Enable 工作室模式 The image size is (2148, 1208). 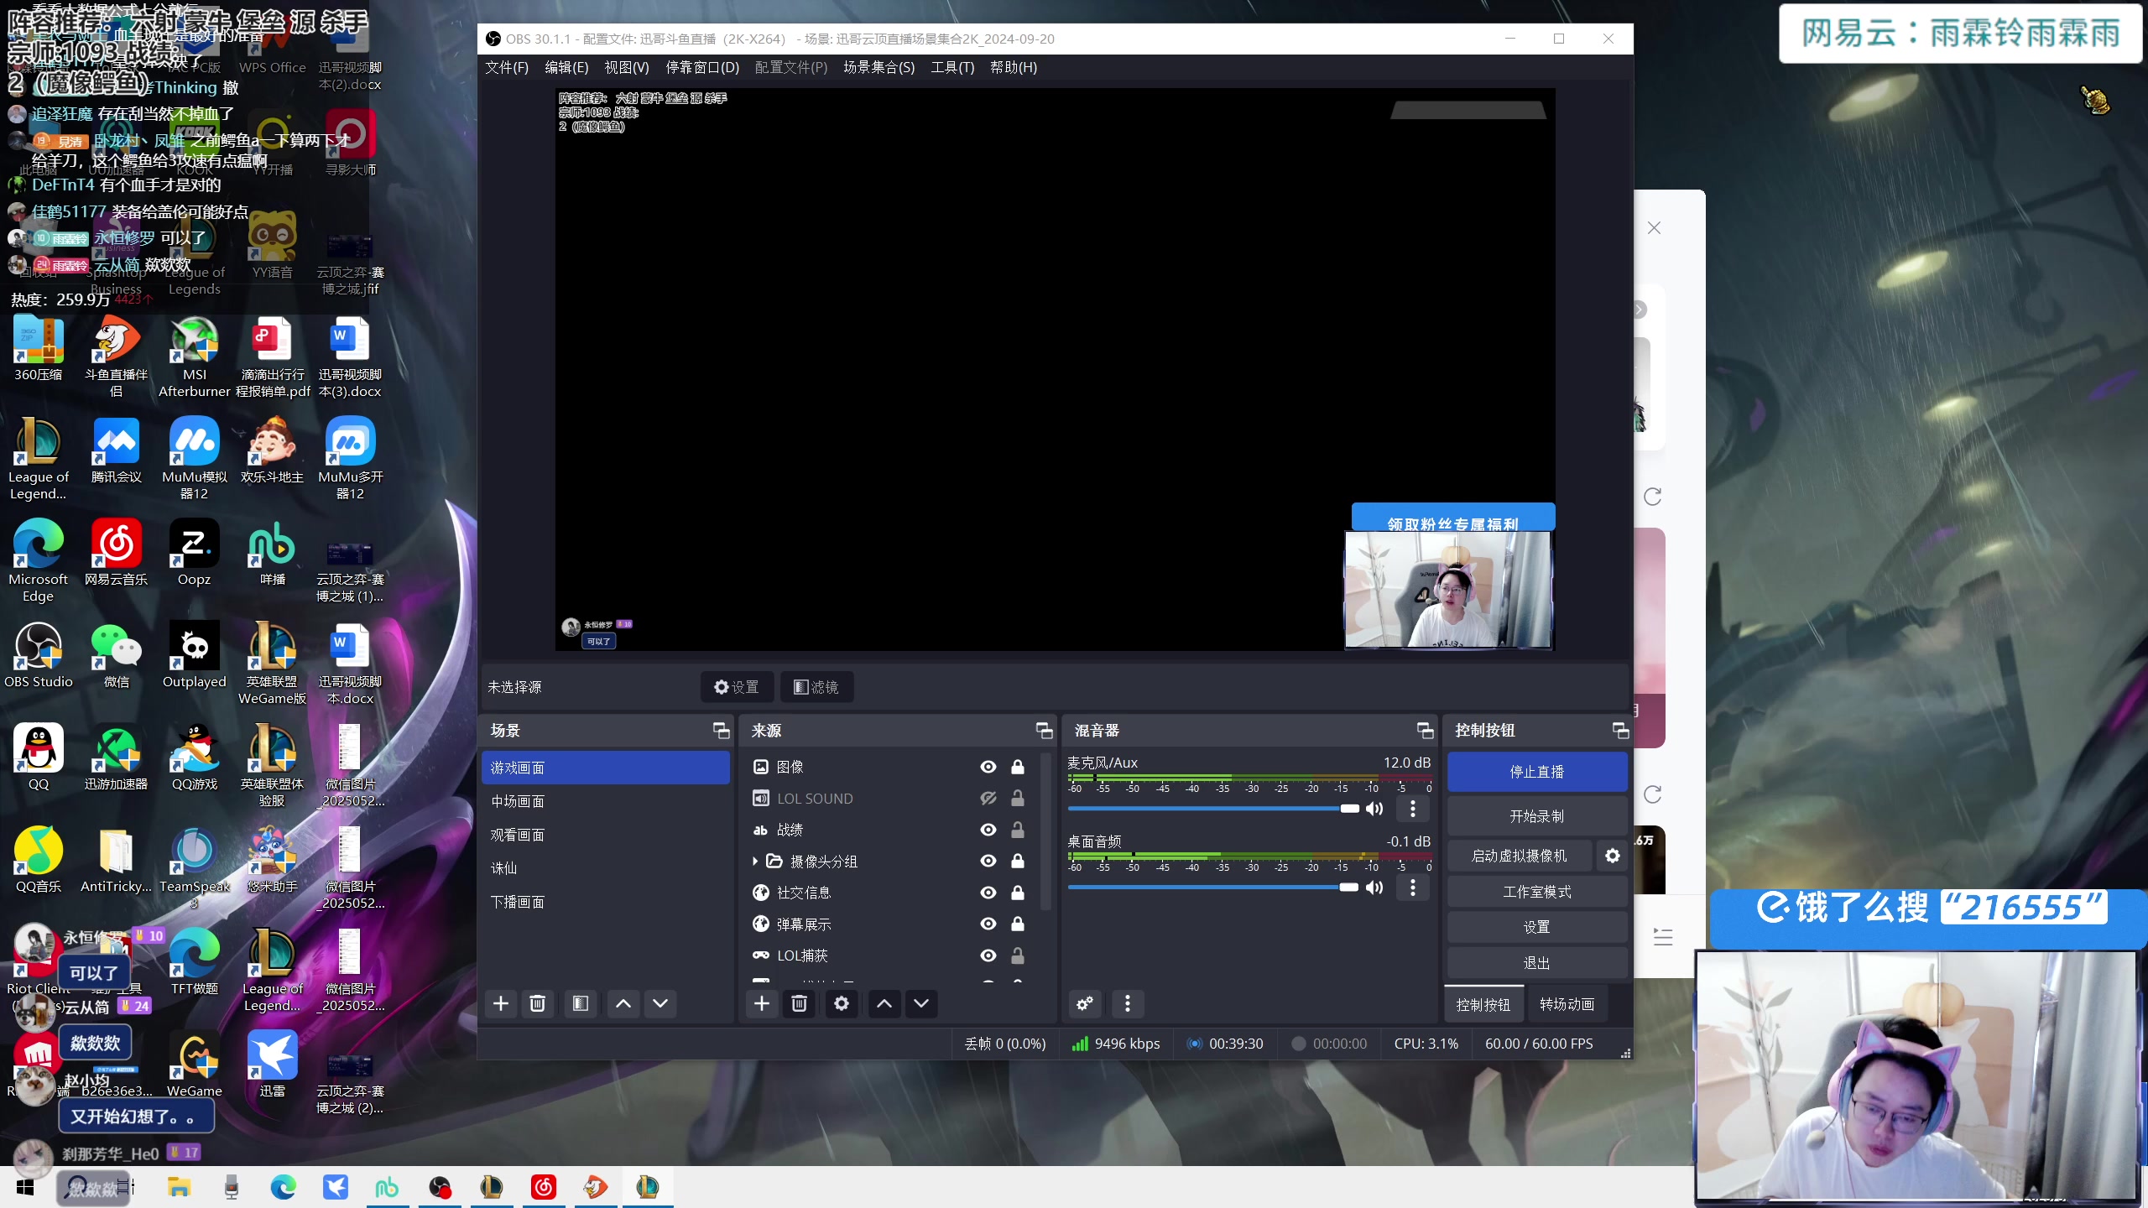1536,892
